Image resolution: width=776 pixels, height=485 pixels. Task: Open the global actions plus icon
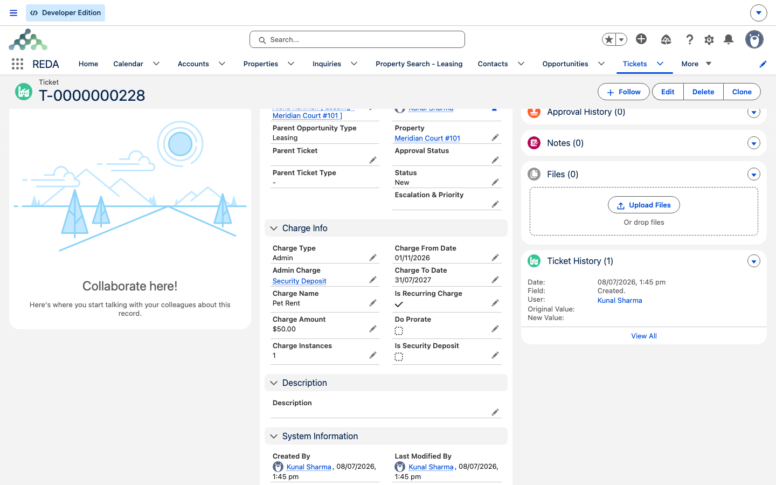point(641,39)
